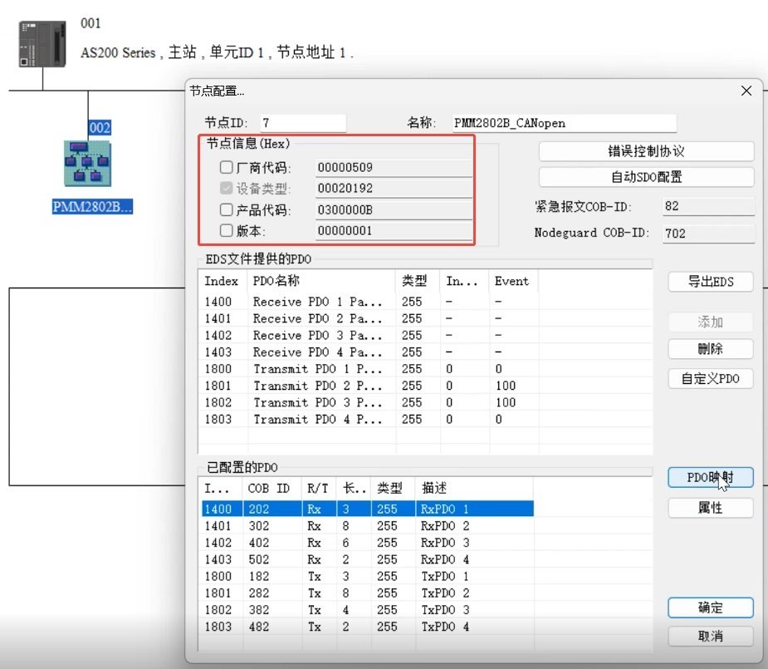Click the greyed-out 添加 button
This screenshot has width=768, height=669.
(710, 322)
